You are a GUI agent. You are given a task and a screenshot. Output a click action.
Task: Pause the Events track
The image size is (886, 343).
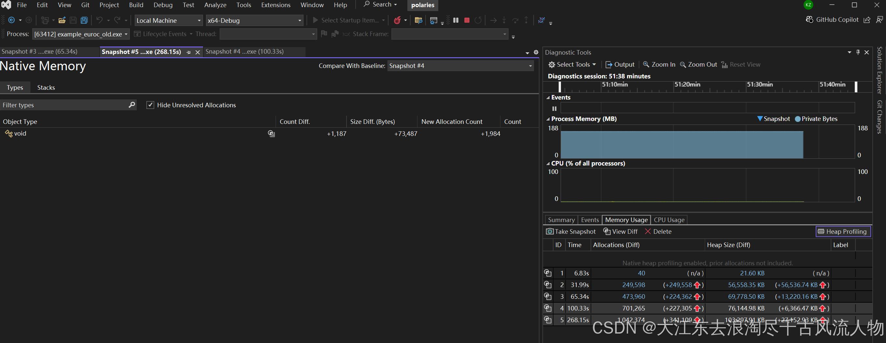(x=554, y=109)
